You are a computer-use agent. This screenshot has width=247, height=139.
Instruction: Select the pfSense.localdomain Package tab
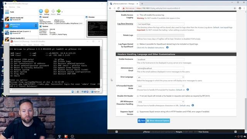124,3
